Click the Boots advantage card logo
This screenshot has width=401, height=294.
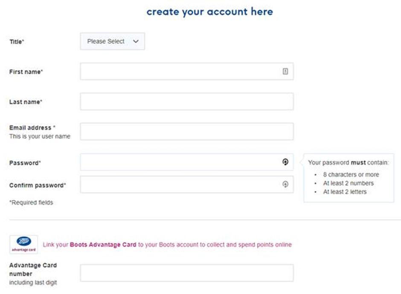23,245
